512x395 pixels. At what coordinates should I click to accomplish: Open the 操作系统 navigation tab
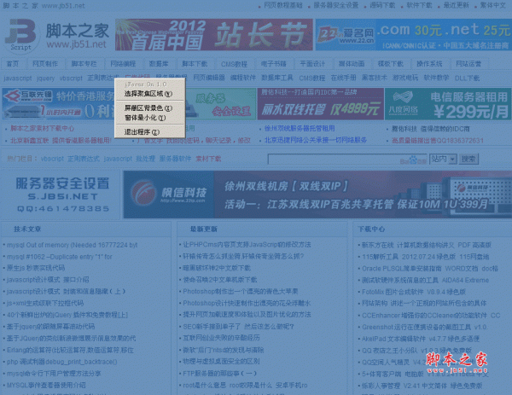point(429,64)
